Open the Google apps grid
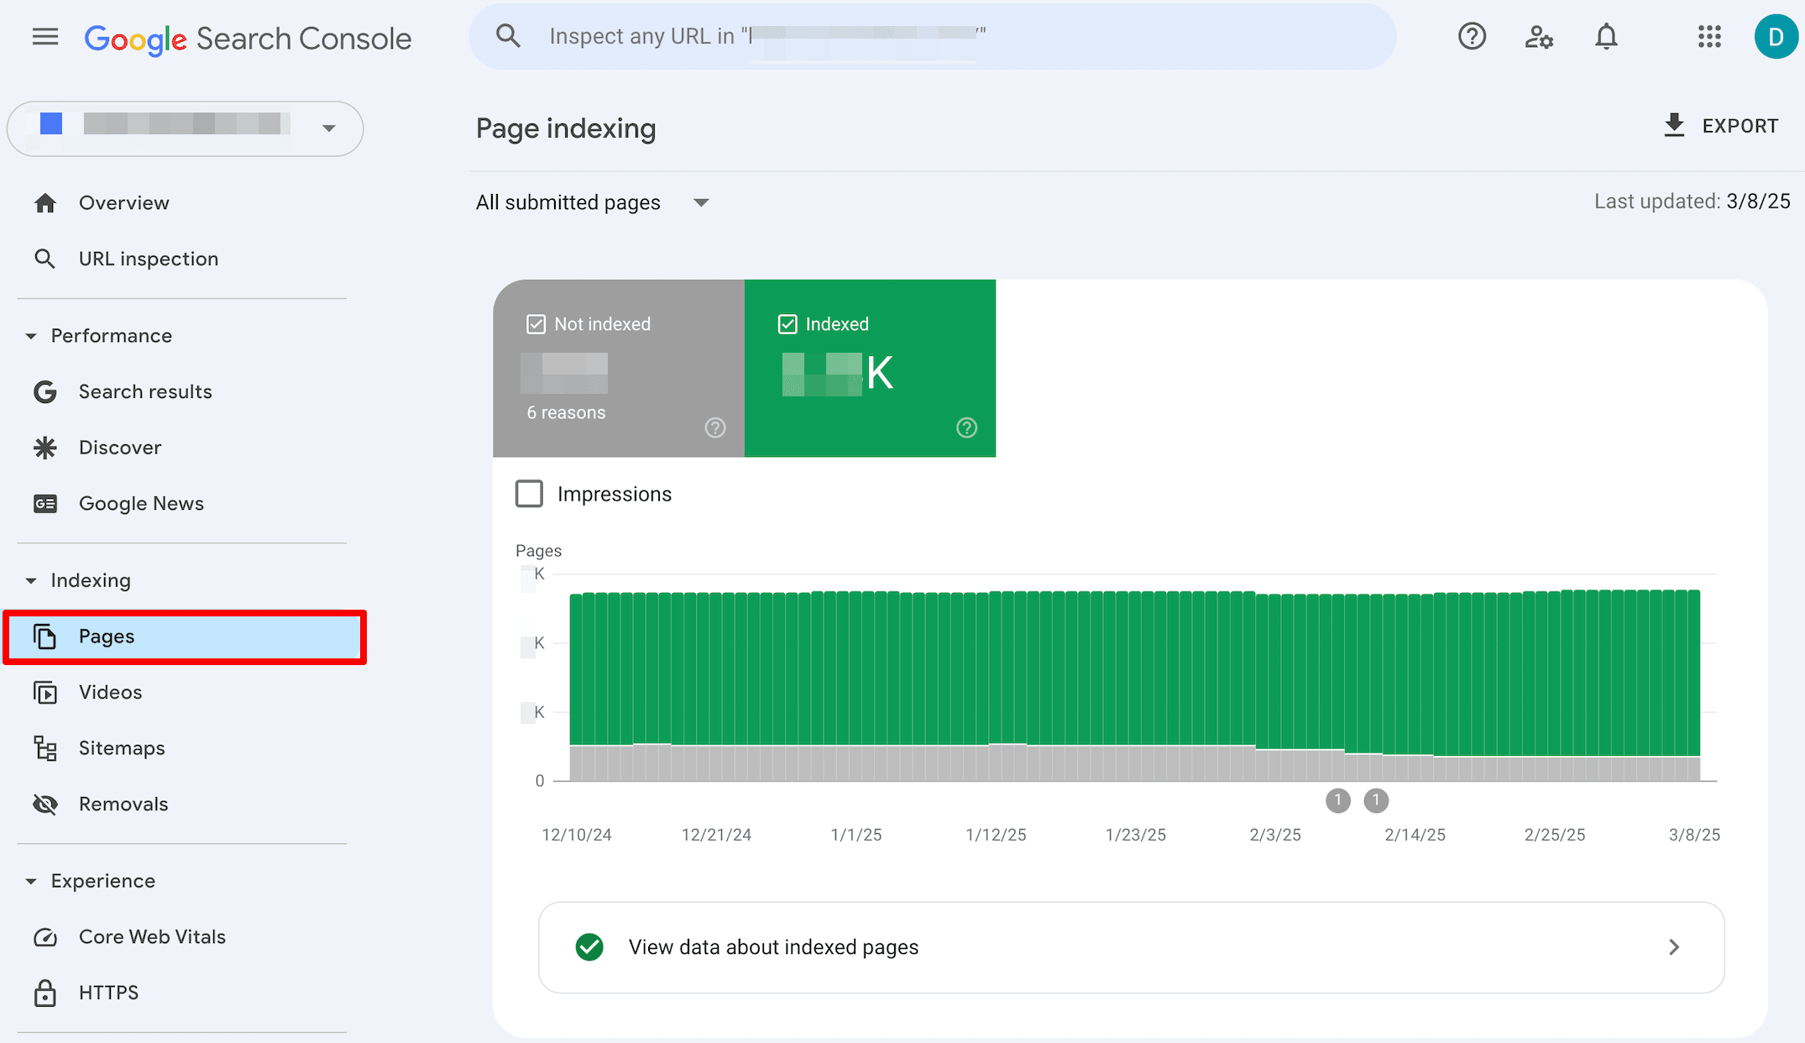 (1709, 36)
